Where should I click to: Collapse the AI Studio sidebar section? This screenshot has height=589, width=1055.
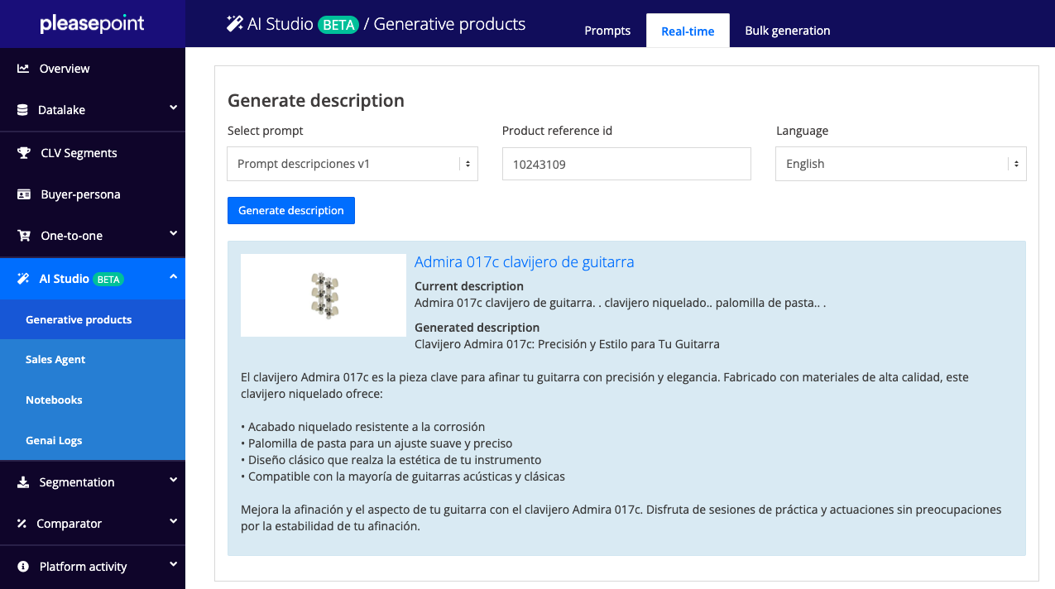(173, 277)
